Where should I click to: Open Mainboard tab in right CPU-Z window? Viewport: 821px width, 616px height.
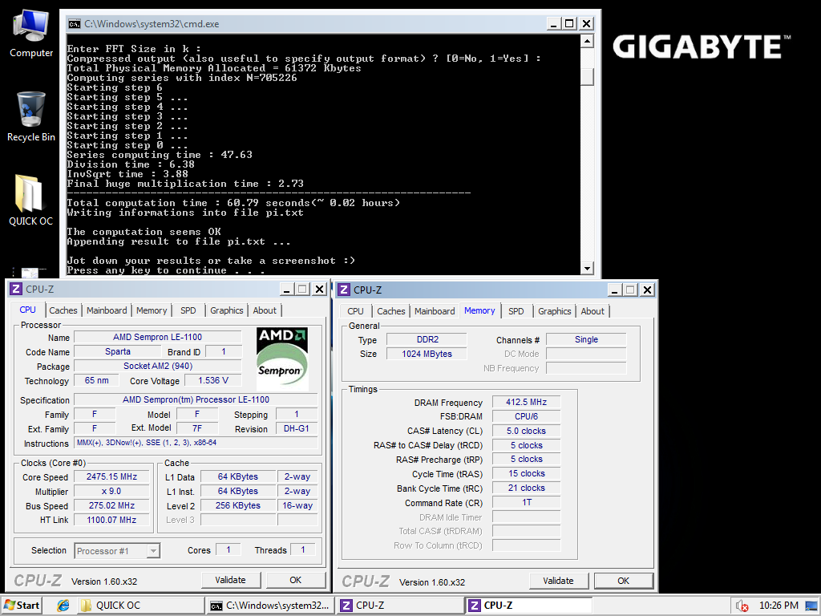[435, 311]
